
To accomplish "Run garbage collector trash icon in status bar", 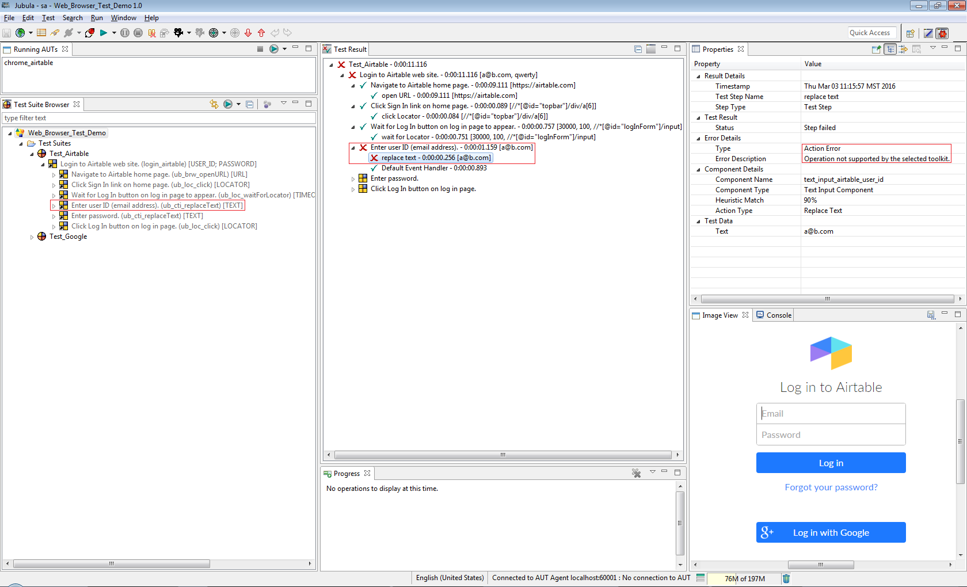I will click(x=786, y=578).
